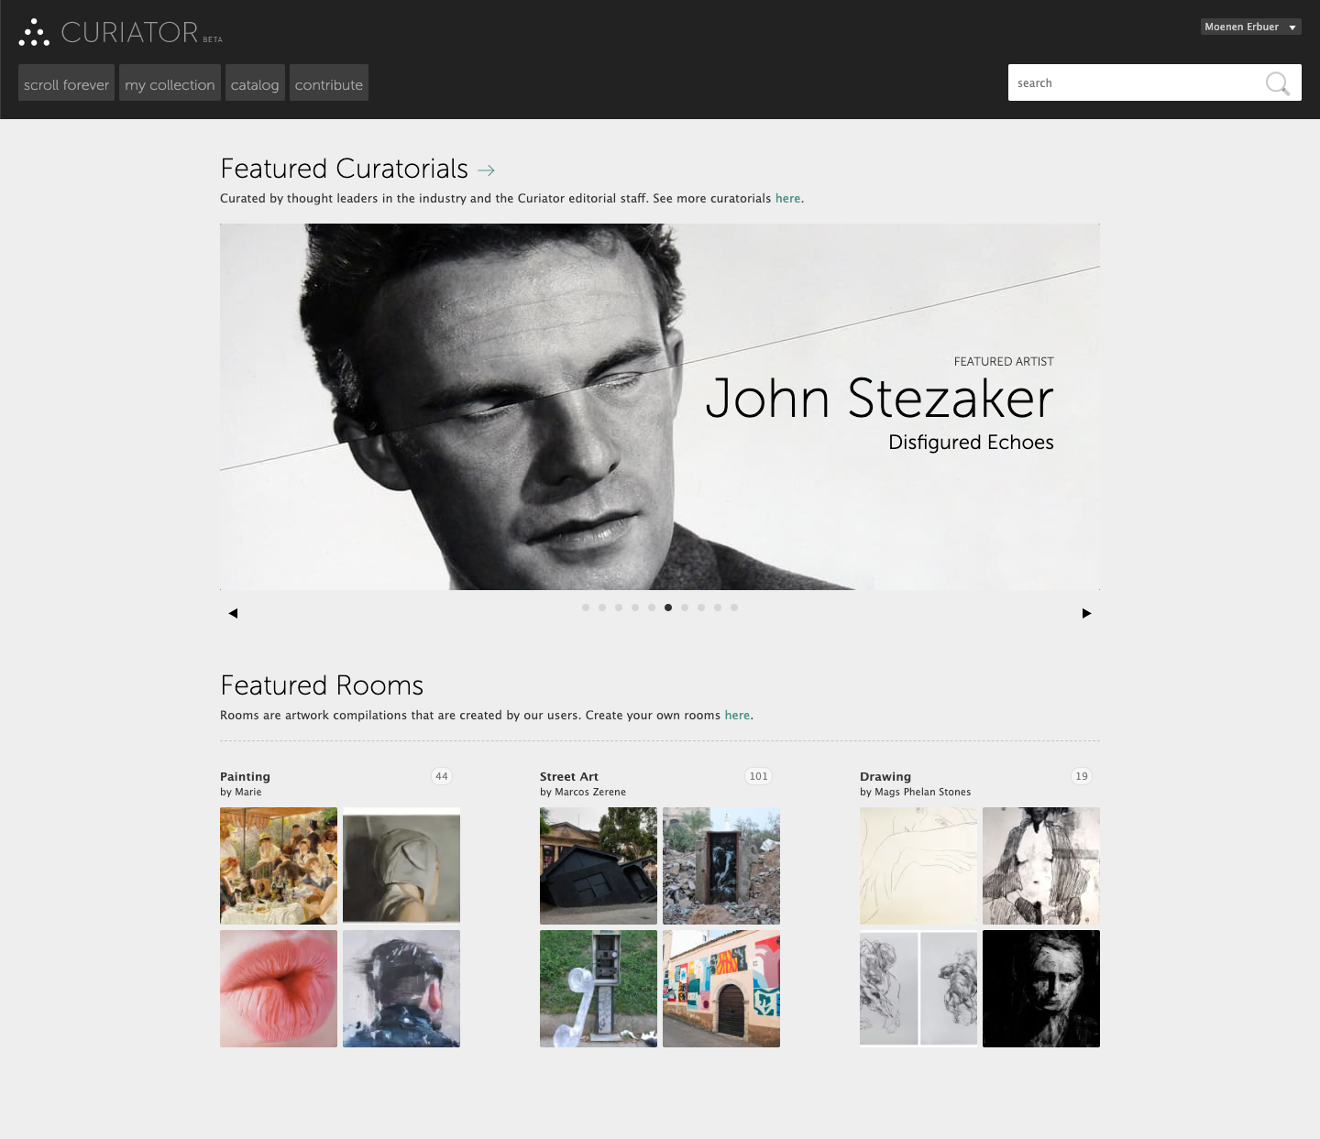
Task: Open the sketched standing figure thumbnail
Action: (1041, 866)
